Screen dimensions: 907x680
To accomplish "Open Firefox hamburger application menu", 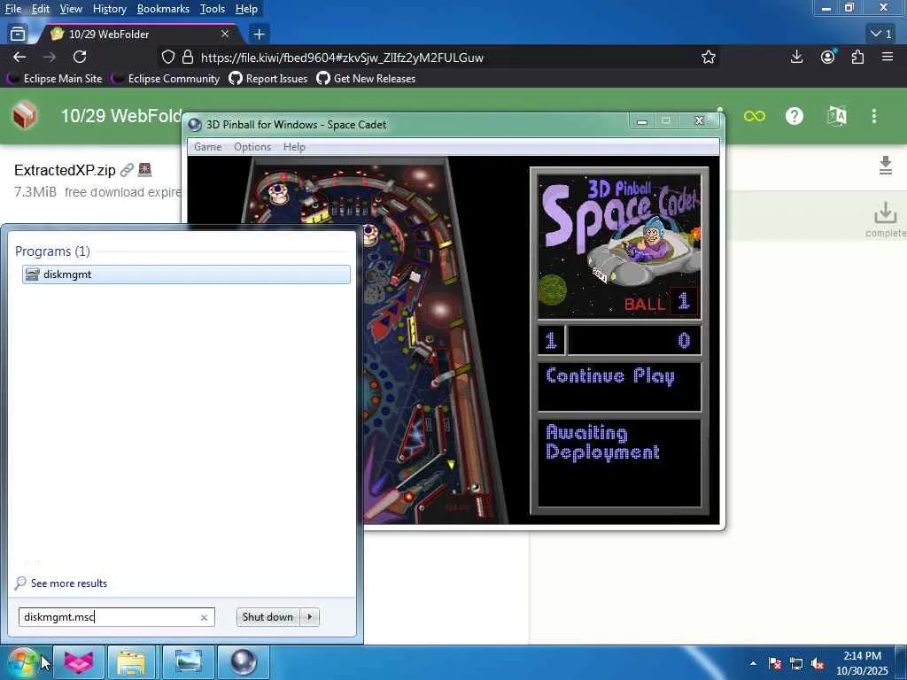I will click(888, 57).
